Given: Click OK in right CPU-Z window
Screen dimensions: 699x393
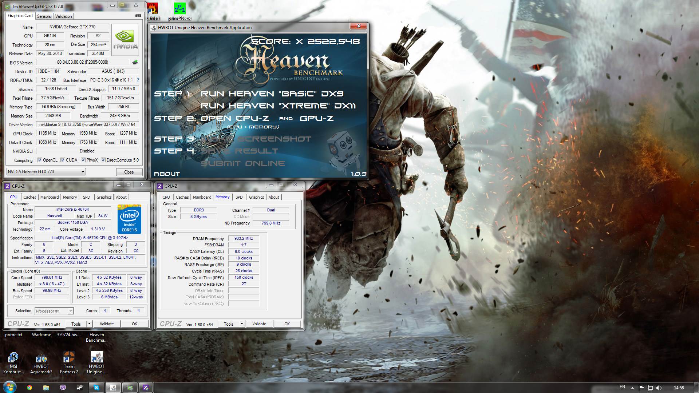Looking at the screenshot, I should coord(287,324).
